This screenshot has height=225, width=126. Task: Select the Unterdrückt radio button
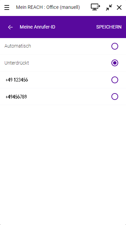point(115,63)
